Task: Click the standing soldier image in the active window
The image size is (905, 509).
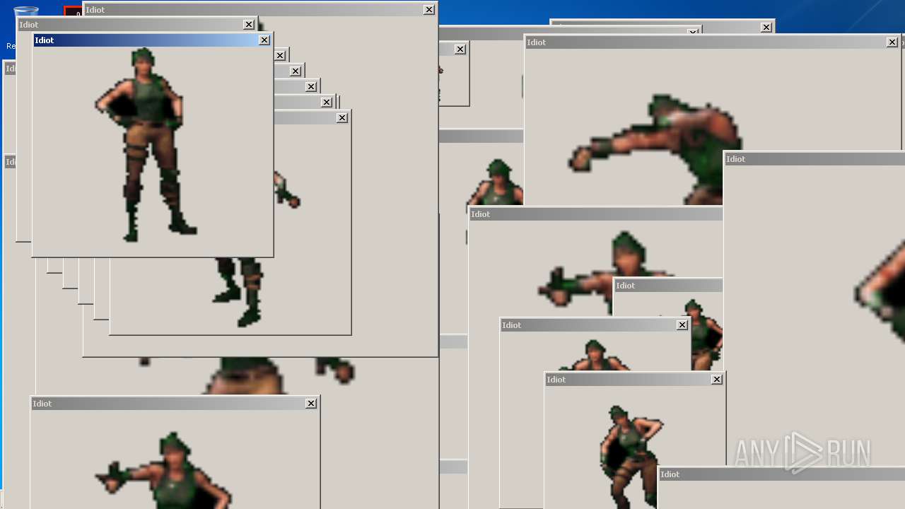Action: pos(146,145)
